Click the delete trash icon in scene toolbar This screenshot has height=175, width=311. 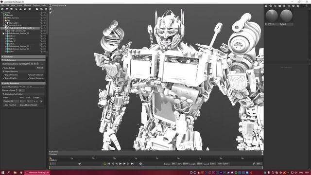point(46,9)
